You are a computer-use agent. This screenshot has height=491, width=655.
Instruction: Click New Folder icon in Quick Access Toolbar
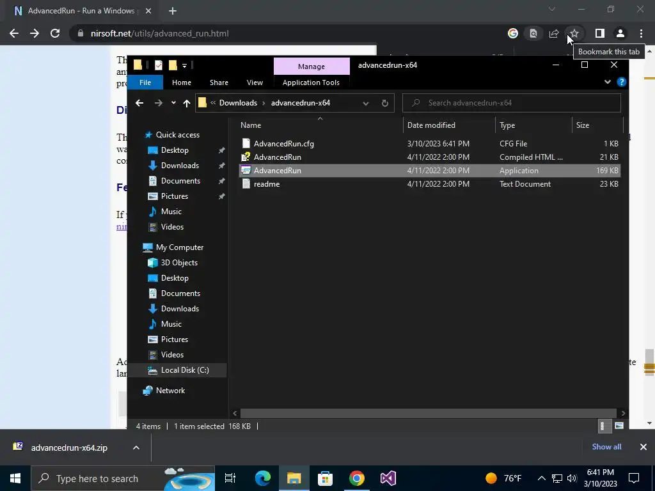[x=173, y=65]
